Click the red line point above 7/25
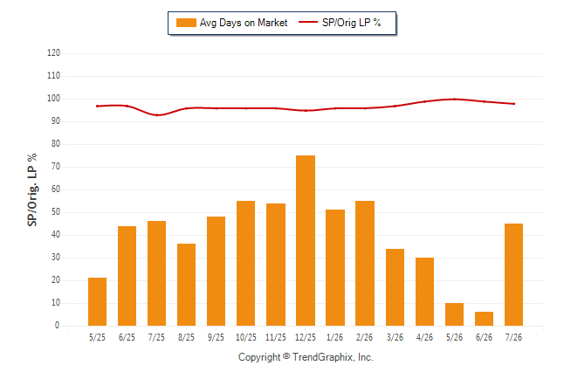This screenshot has height=379, width=564. point(156,115)
